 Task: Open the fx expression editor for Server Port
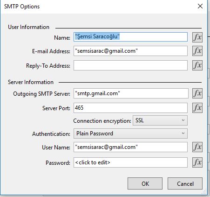[x=197, y=108]
